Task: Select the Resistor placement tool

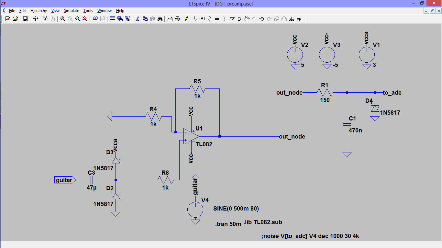Action: [x=210, y=19]
